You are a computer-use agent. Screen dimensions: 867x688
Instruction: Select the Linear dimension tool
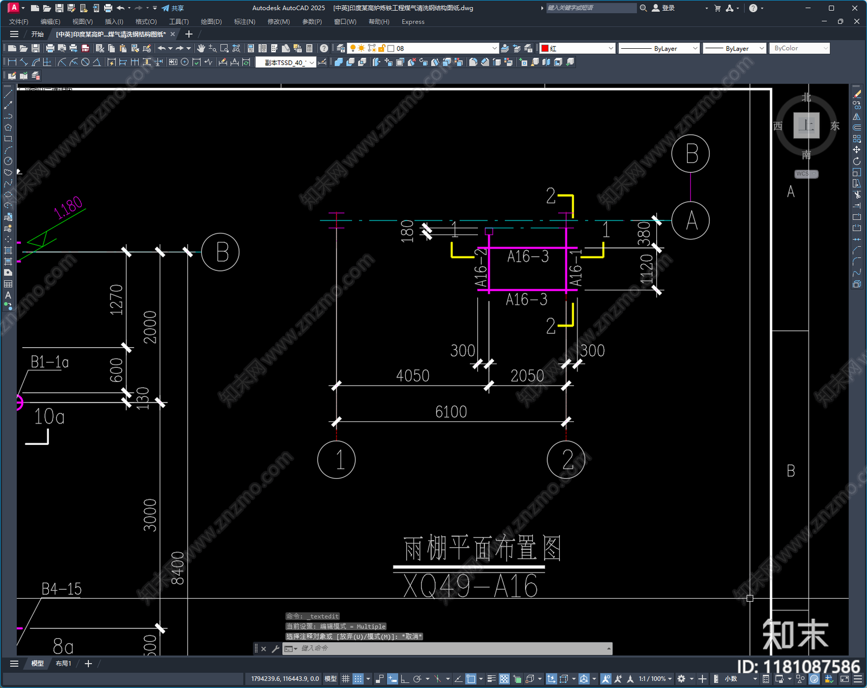(12, 62)
